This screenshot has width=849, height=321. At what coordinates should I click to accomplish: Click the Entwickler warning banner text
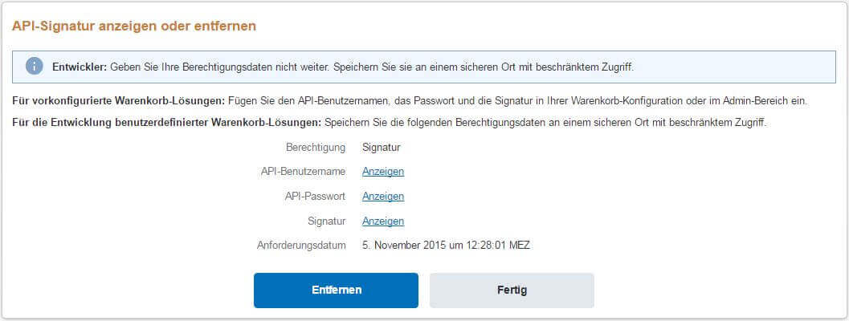click(343, 67)
